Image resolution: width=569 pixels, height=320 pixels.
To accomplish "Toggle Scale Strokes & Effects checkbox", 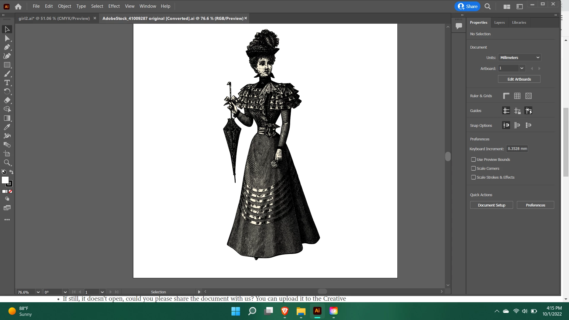I will tap(473, 177).
